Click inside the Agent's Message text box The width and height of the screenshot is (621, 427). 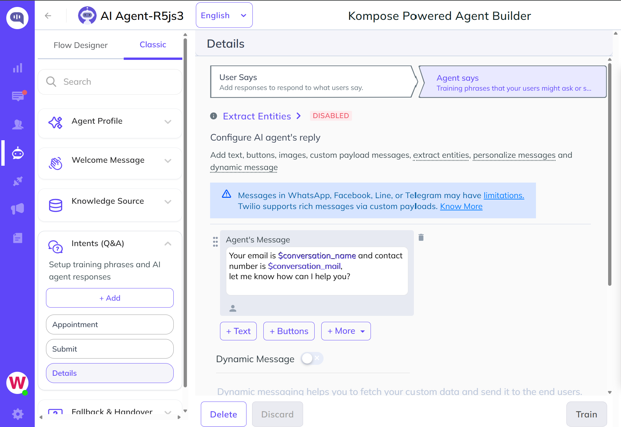coord(317,271)
